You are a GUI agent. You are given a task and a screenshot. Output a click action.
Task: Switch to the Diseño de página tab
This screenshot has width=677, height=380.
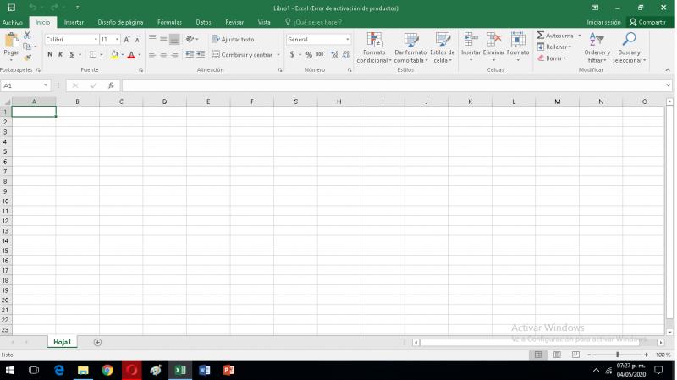tap(120, 22)
